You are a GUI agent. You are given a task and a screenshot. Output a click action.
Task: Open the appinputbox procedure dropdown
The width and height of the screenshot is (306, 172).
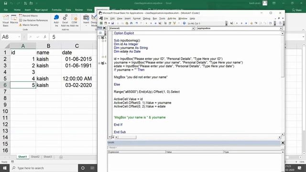click(281, 29)
